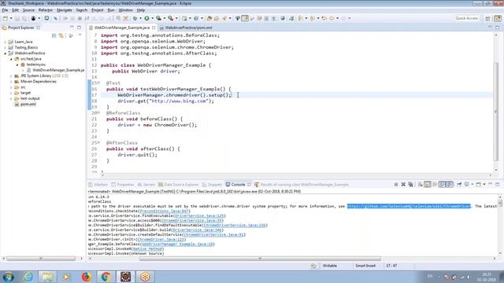Click Pin Console icon
Screen dimensions: 504x283
pos(459,185)
